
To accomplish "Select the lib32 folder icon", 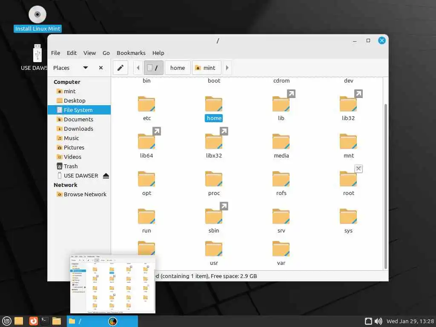I will point(348,104).
